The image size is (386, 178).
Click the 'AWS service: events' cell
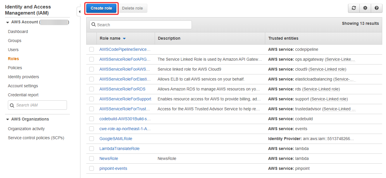point(288,129)
